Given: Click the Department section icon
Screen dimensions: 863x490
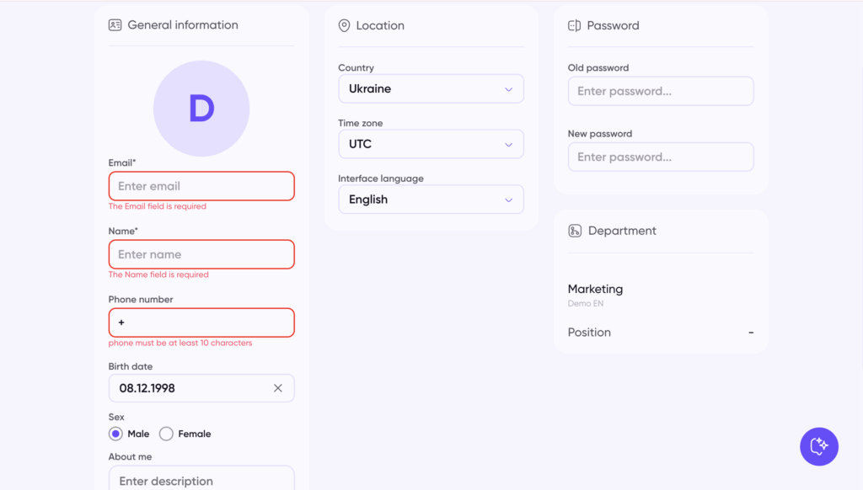Looking at the screenshot, I should point(575,231).
